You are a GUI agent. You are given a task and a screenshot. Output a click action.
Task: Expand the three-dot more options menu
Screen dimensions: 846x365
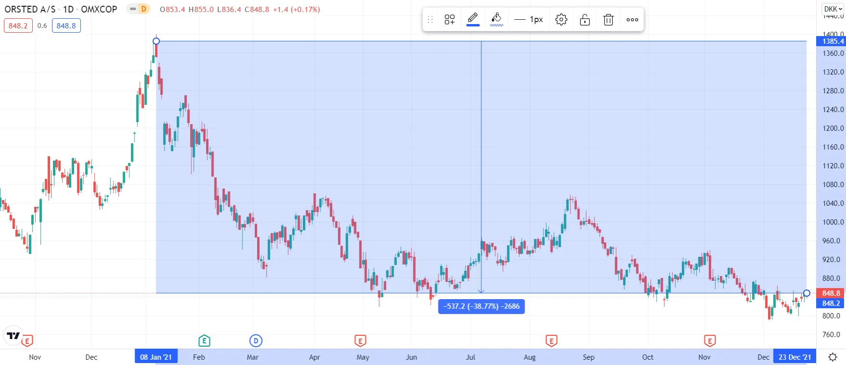click(x=632, y=20)
